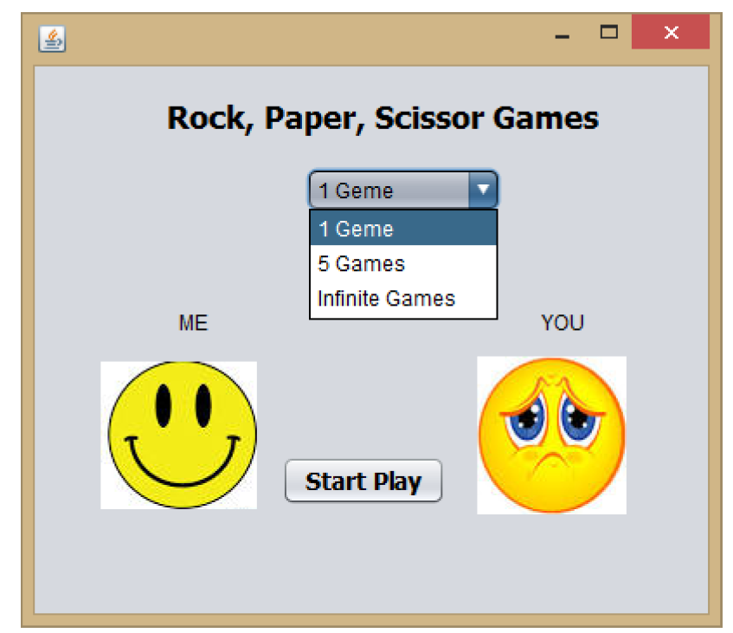Click the combo box showing 1 Geme
The width and height of the screenshot is (733, 633).
tap(389, 190)
